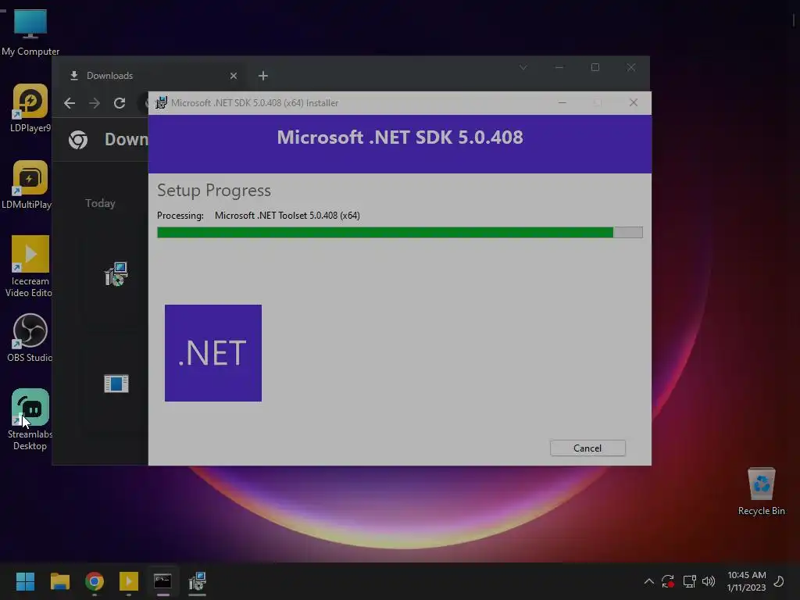Open the clock showing 10:45 AM
This screenshot has height=600, width=800.
click(746, 581)
